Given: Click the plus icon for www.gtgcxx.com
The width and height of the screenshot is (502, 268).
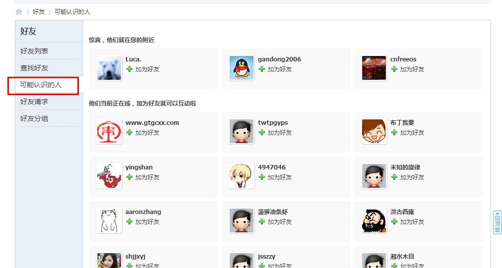Looking at the screenshot, I should [x=129, y=133].
